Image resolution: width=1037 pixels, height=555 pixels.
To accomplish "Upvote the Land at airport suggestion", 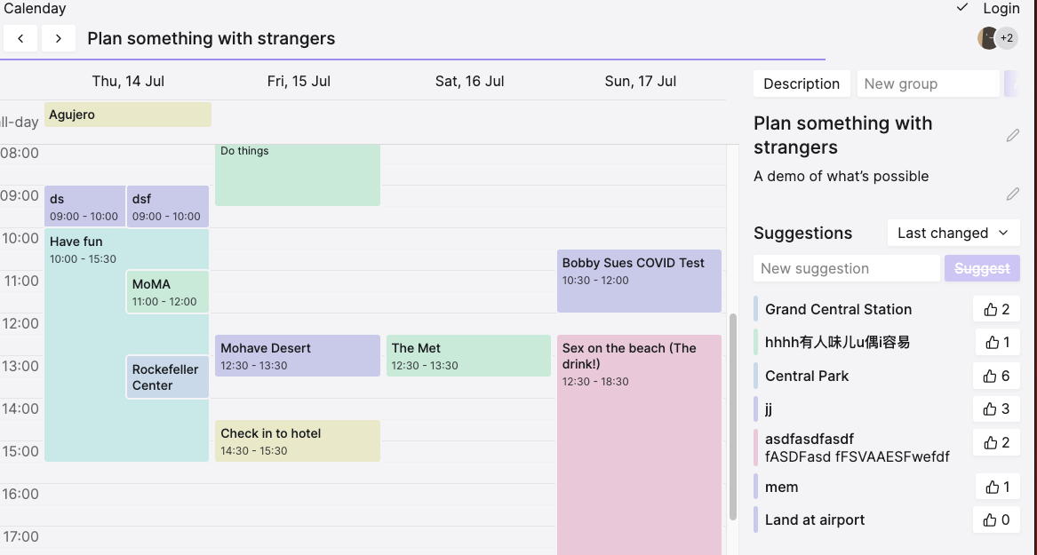I will point(996,519).
